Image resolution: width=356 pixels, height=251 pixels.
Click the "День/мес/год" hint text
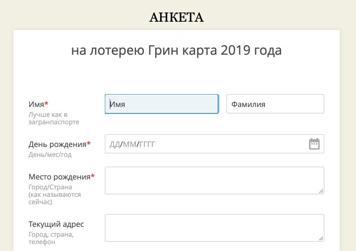point(50,154)
